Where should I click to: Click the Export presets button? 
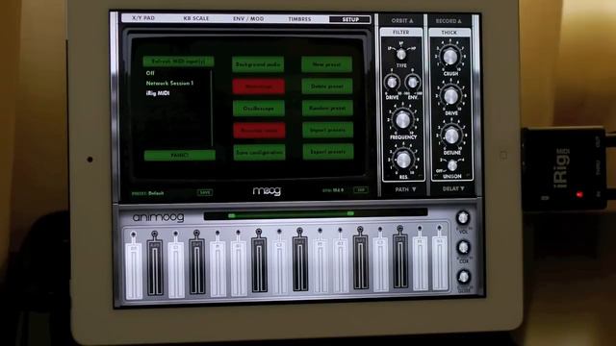328,152
